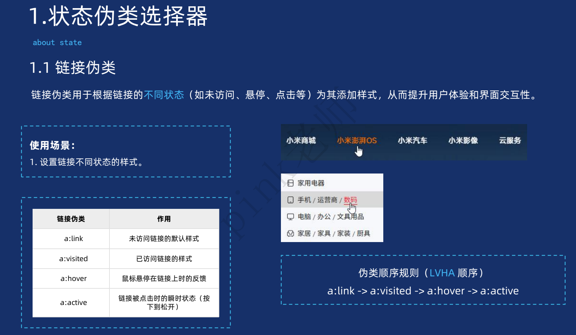Click the 1.状态伪类选择器 heading
The height and width of the screenshot is (335, 576).
pos(118,16)
